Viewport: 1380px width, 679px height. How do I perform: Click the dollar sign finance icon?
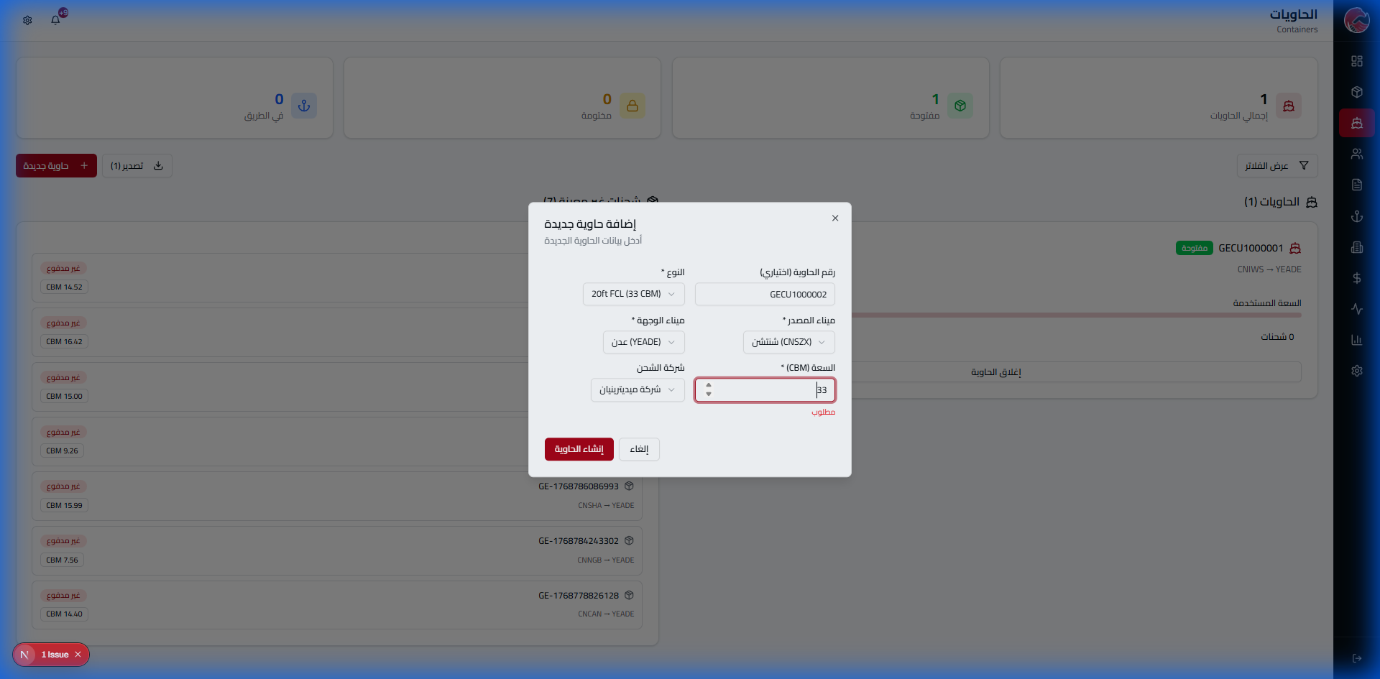point(1356,278)
